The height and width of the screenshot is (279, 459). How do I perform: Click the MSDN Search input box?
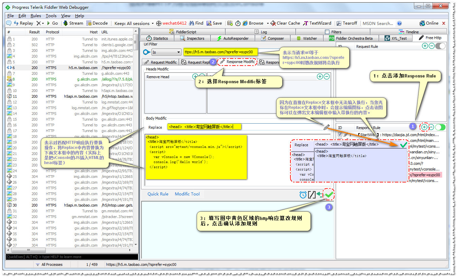pyautogui.click(x=378, y=23)
